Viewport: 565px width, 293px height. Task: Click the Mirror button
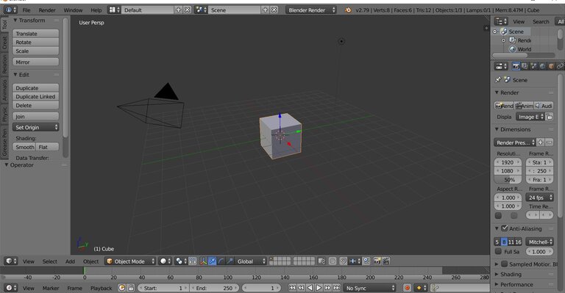click(x=35, y=62)
